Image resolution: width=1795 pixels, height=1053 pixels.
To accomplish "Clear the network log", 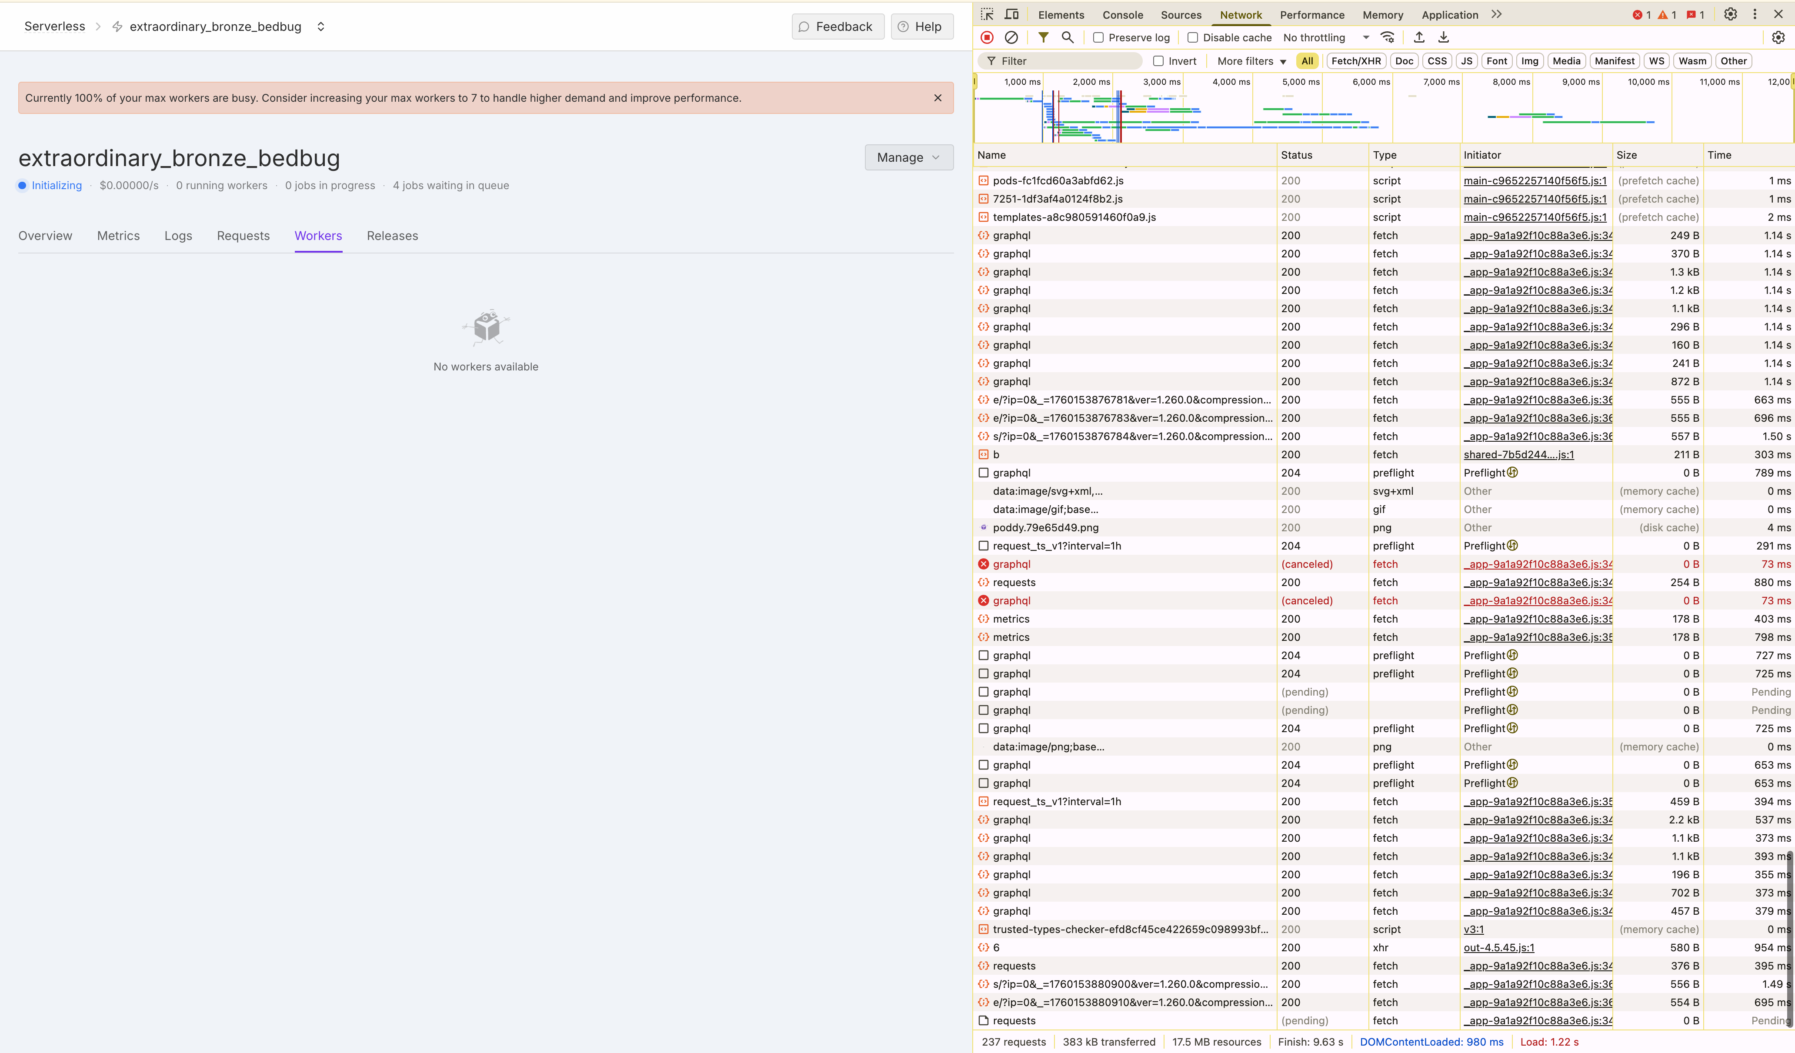I will coord(1011,38).
